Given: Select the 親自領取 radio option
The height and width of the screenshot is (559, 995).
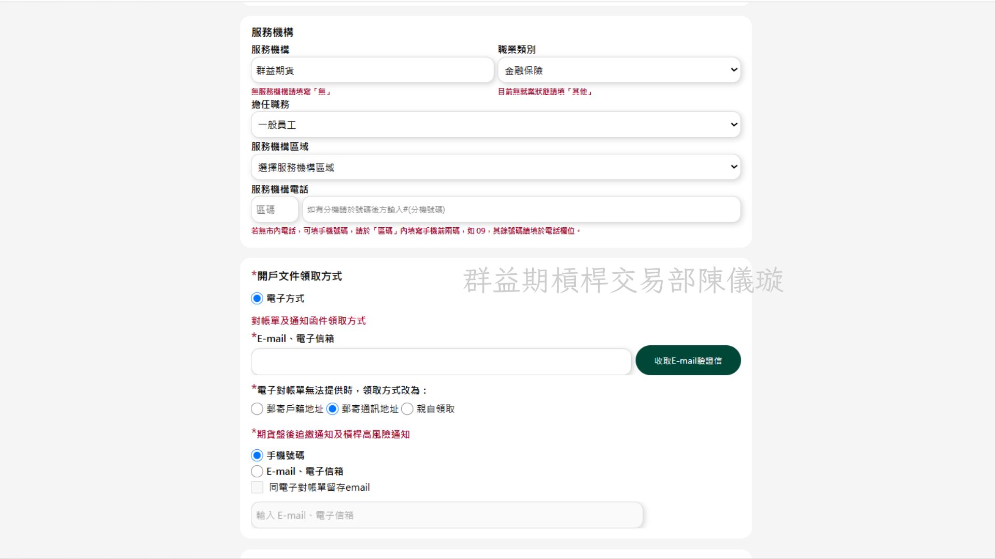Looking at the screenshot, I should pyautogui.click(x=407, y=409).
